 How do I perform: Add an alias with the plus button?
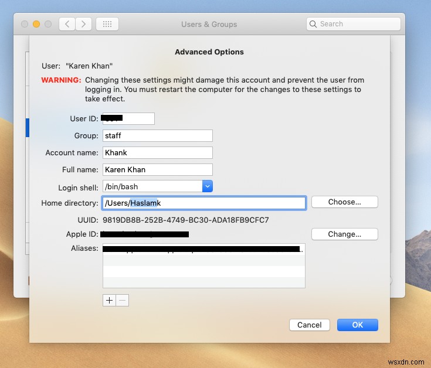[109, 300]
